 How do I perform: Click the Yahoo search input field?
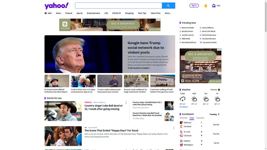[x=118, y=6]
